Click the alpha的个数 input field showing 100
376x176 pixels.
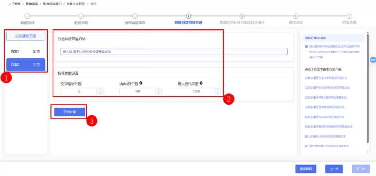[137, 91]
